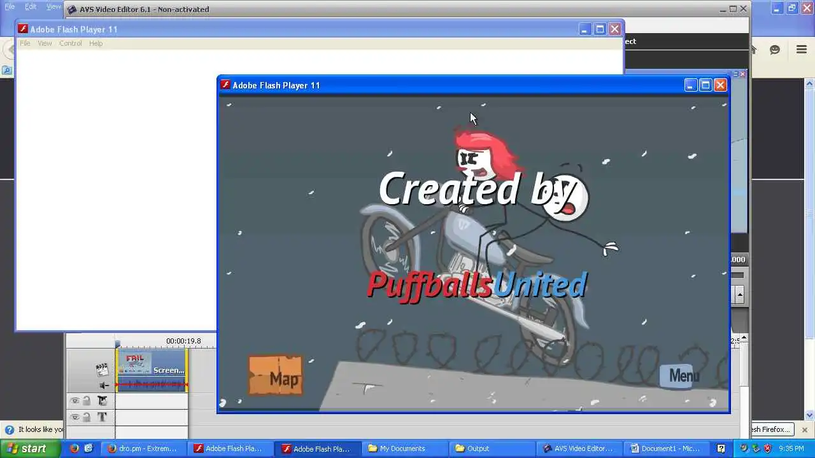Mute the audio track speaker icon
The height and width of the screenshot is (458, 815).
[x=104, y=385]
